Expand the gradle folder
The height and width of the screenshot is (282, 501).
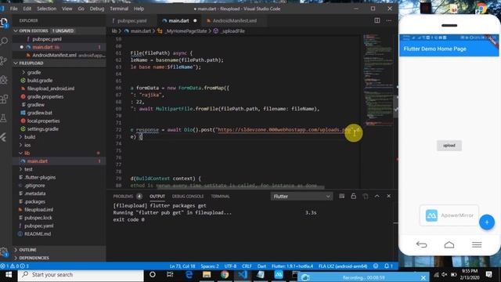tap(59, 72)
